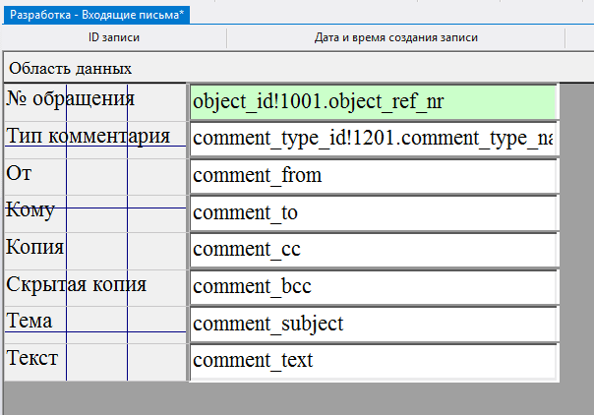Select the Разработка - Входящие письма tab
Image resolution: width=594 pixels, height=415 pixels.
[96, 15]
